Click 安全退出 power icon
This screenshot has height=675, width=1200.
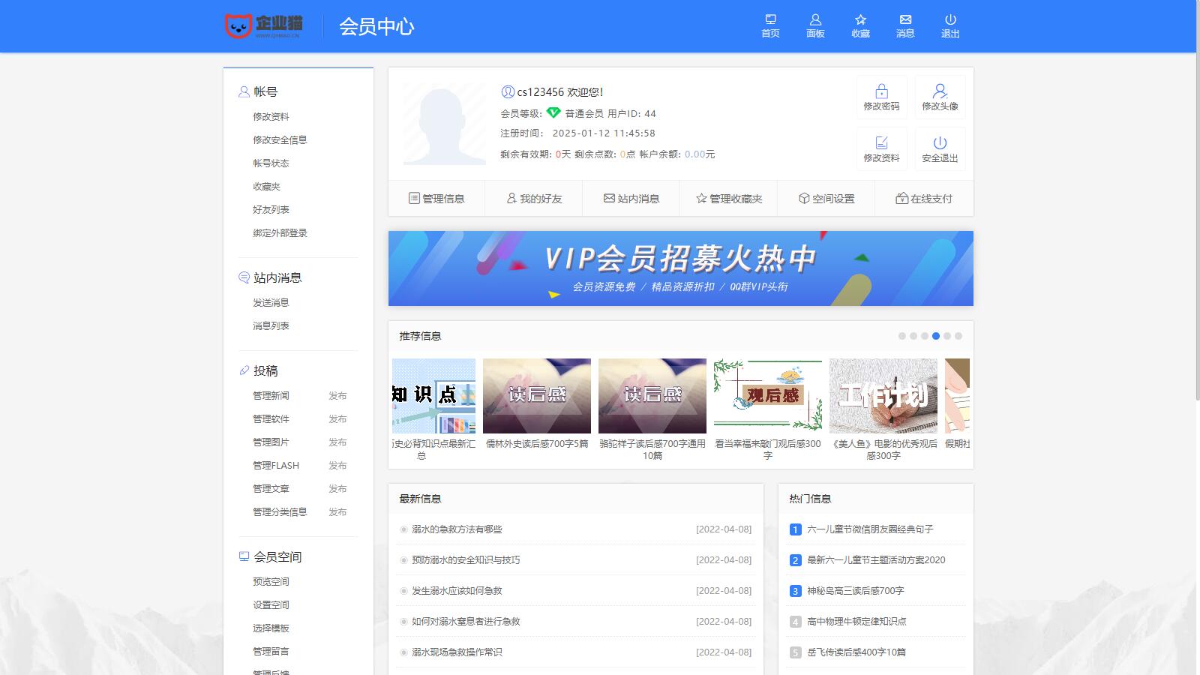[940, 148]
